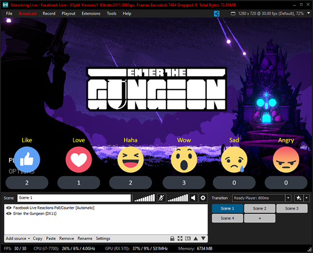The image size is (313, 253).
Task: Click Copy in the source toolbar
Action: tap(38, 239)
